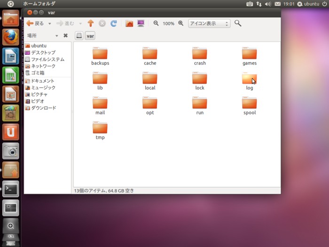Select the cache folder
Screen dimensions: 329x247
coord(150,56)
